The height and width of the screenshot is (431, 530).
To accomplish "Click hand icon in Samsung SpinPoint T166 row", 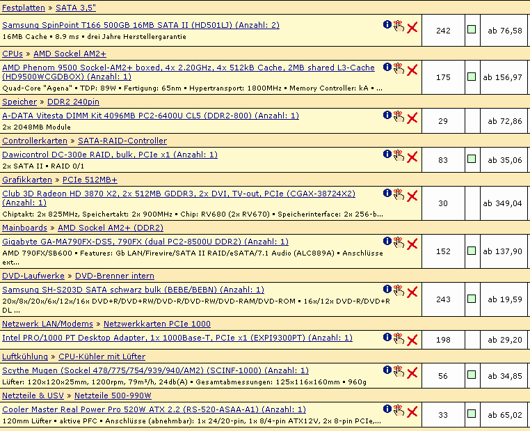I will (399, 26).
